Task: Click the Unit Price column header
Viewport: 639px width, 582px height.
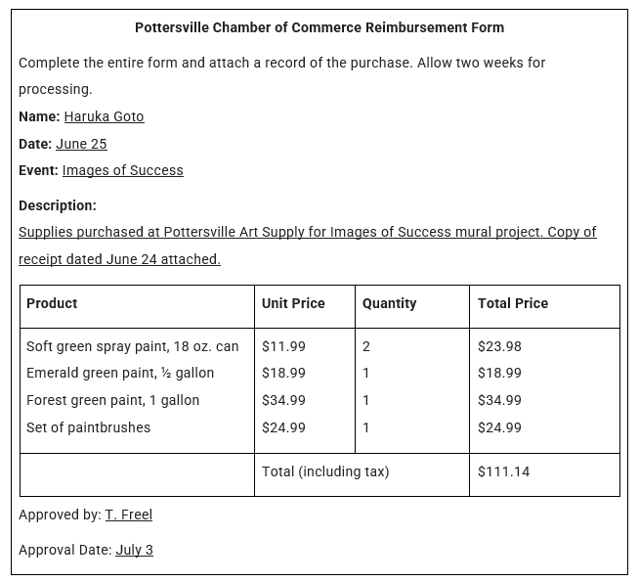Action: [x=293, y=303]
